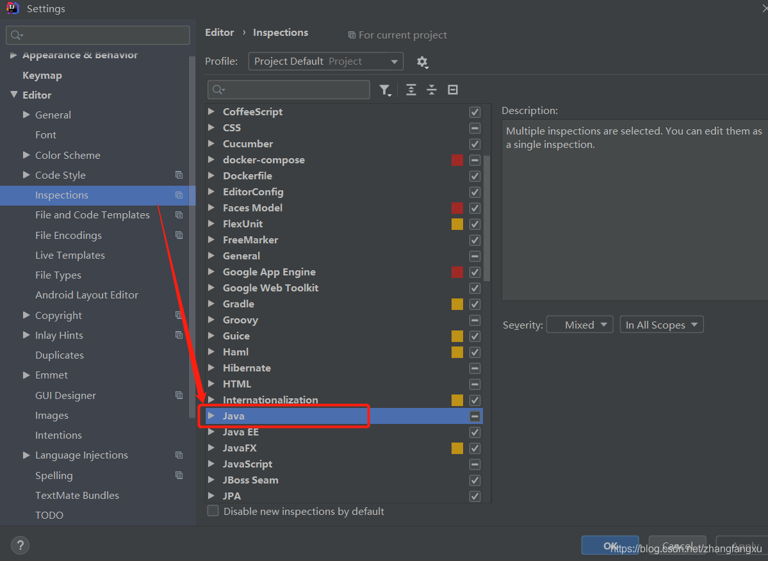Select the Google Web Toolkit inspections row
768x561 pixels.
345,288
